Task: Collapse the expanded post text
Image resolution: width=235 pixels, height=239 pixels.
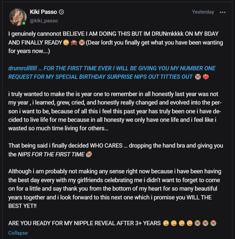Action: click(18, 233)
